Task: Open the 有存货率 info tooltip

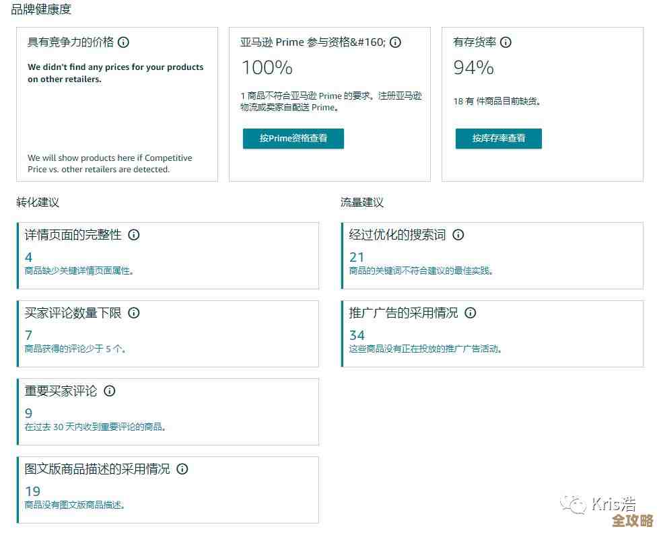Action: pyautogui.click(x=505, y=42)
